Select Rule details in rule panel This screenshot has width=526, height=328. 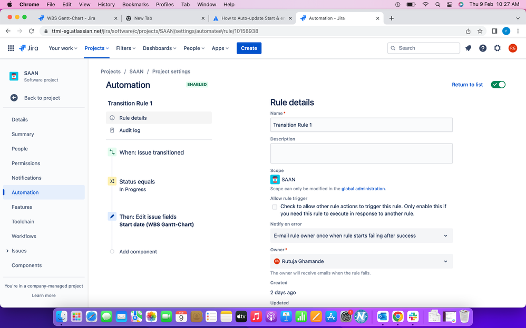tap(159, 118)
